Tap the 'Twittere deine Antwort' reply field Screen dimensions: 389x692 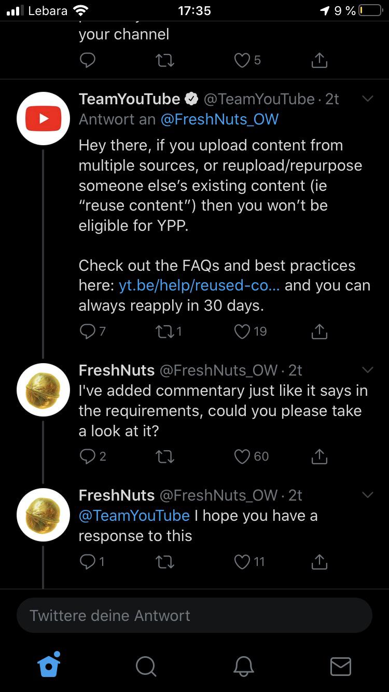(x=194, y=615)
